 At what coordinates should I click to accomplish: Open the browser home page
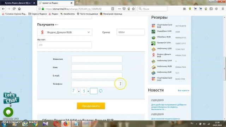[19, 9]
